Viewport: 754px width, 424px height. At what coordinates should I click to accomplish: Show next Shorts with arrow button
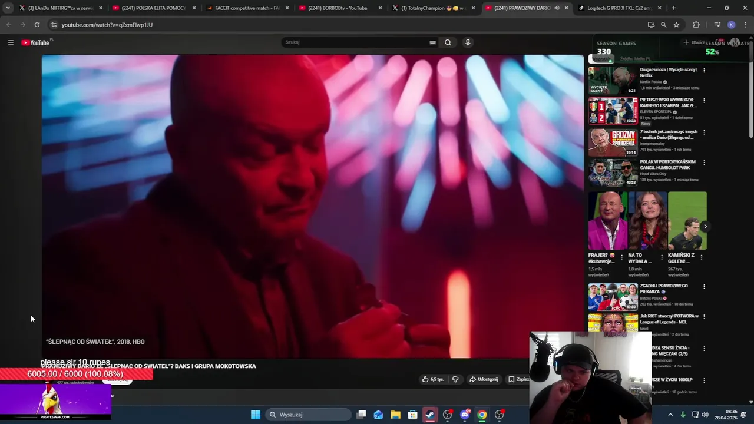tap(705, 227)
